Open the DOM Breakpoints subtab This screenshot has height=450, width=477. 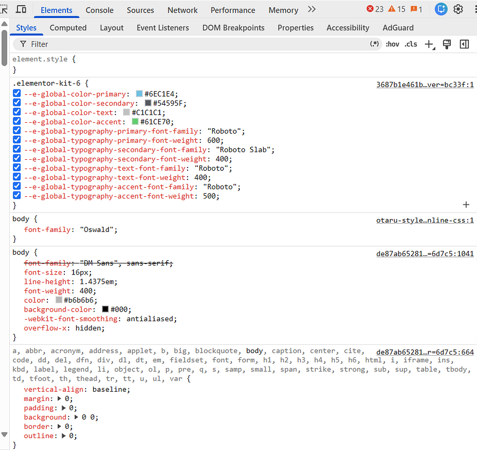[233, 28]
